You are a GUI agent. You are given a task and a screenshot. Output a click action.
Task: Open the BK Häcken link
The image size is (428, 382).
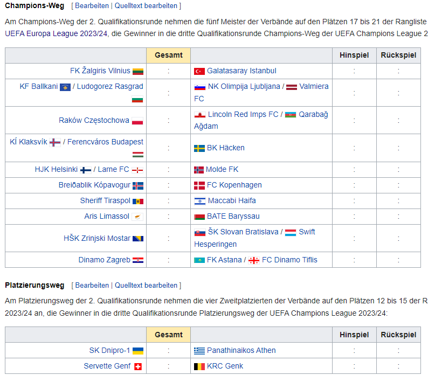[226, 148]
